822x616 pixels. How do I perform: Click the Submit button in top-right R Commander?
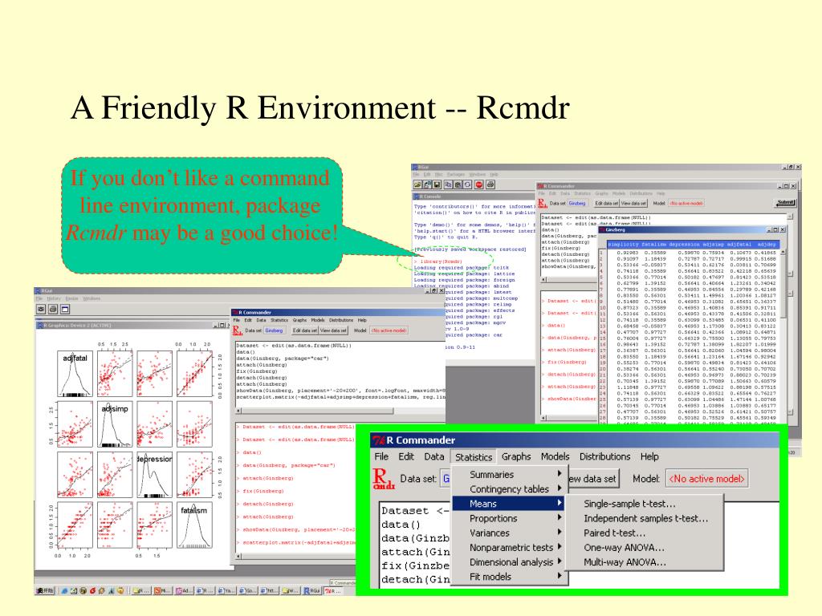tap(785, 203)
